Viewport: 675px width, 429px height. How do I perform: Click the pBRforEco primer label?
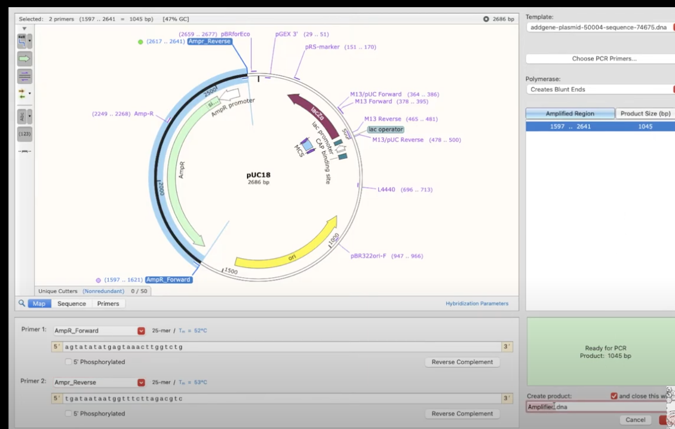(x=235, y=34)
